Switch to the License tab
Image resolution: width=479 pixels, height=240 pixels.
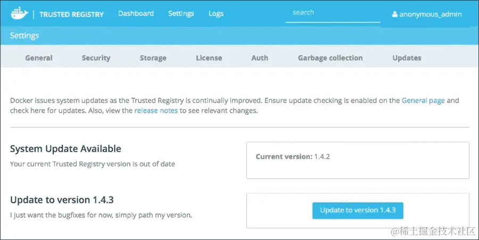coord(209,58)
